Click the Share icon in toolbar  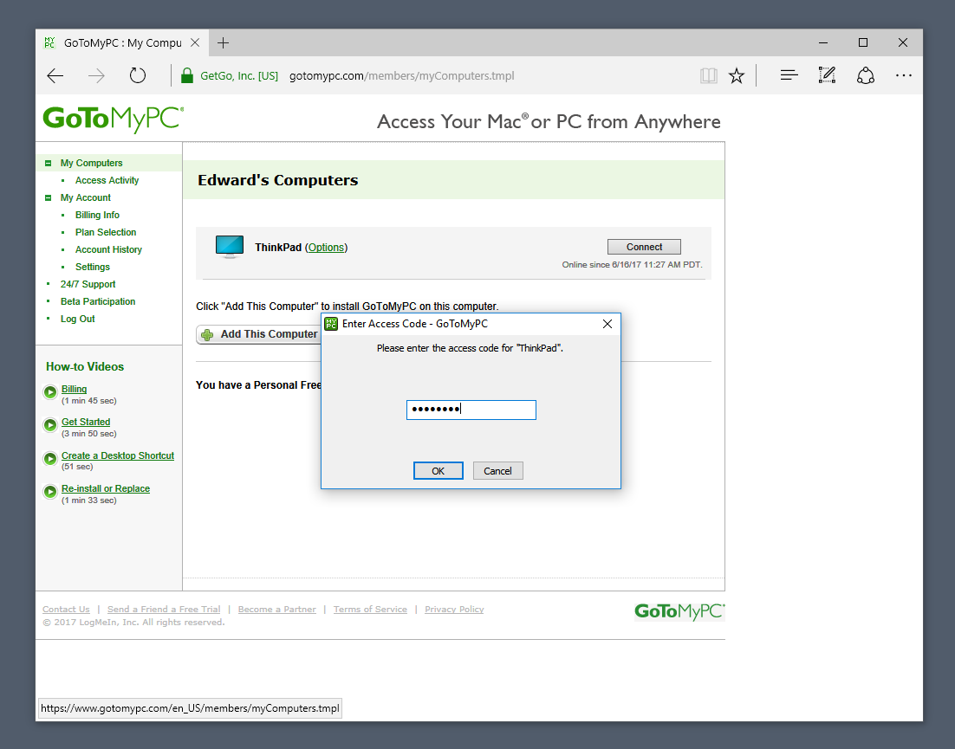coord(866,75)
